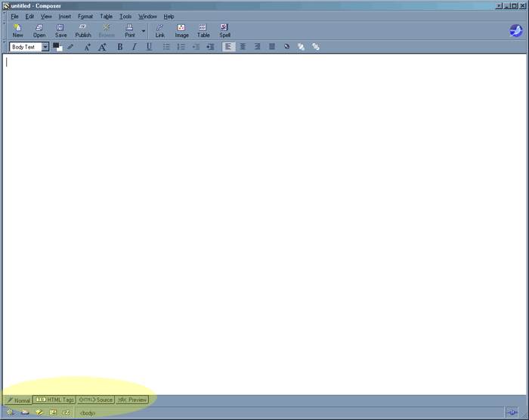Run the Spell checker icon
529x420 pixels.
click(x=225, y=30)
